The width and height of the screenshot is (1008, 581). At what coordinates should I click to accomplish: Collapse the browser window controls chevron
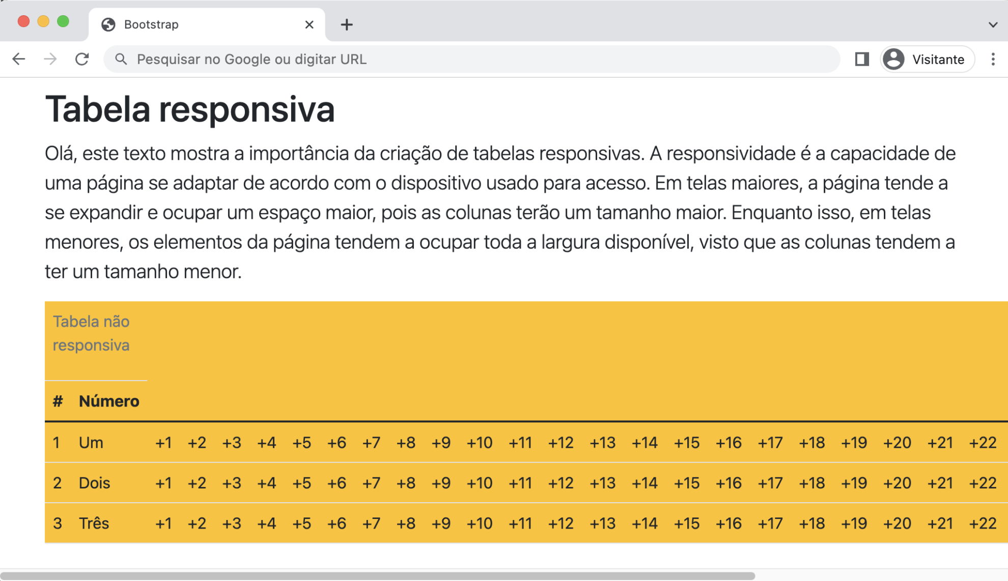[992, 23]
